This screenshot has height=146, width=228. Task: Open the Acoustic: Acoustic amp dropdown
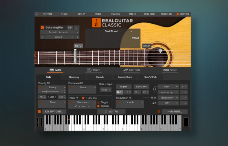pos(60,32)
